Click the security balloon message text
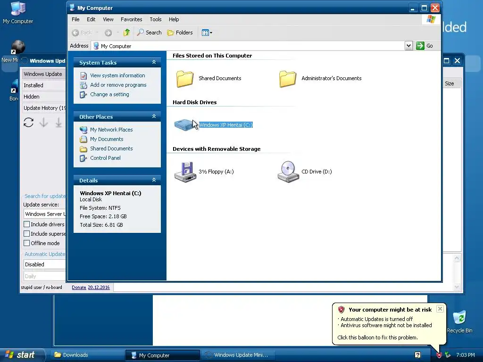Screen dimensions: 483x362 (x=385, y=328)
